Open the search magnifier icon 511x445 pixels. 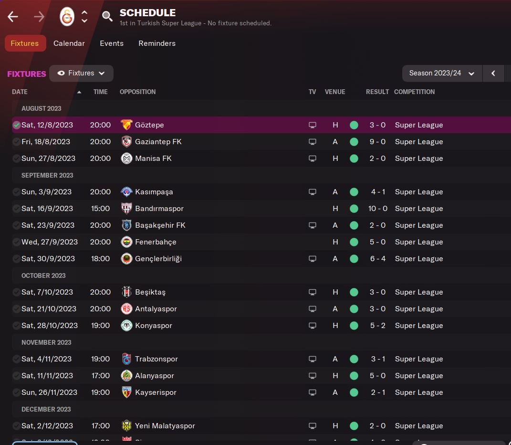point(107,17)
